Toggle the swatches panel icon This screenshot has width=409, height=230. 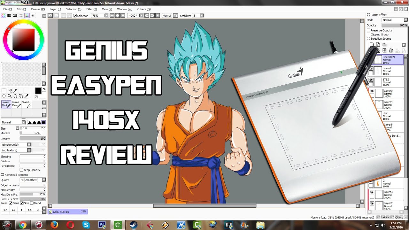click(27, 15)
